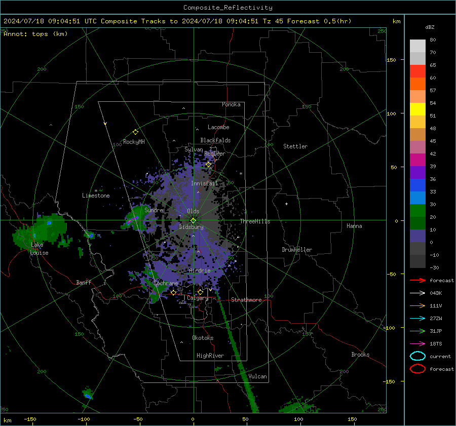Click the green 31JP arrow in legend
Image resolution: width=456 pixels, height=426 pixels.
click(x=417, y=331)
